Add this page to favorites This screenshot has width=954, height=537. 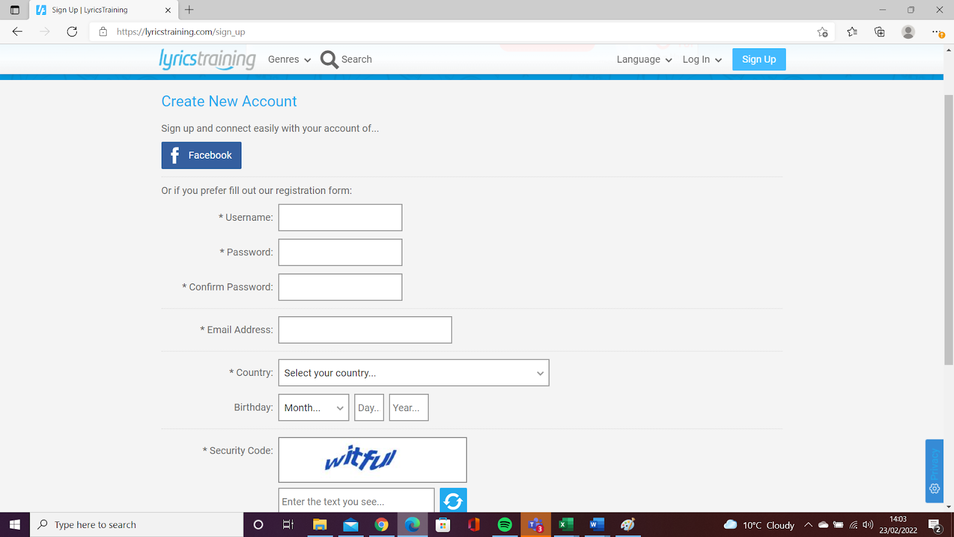tap(823, 32)
